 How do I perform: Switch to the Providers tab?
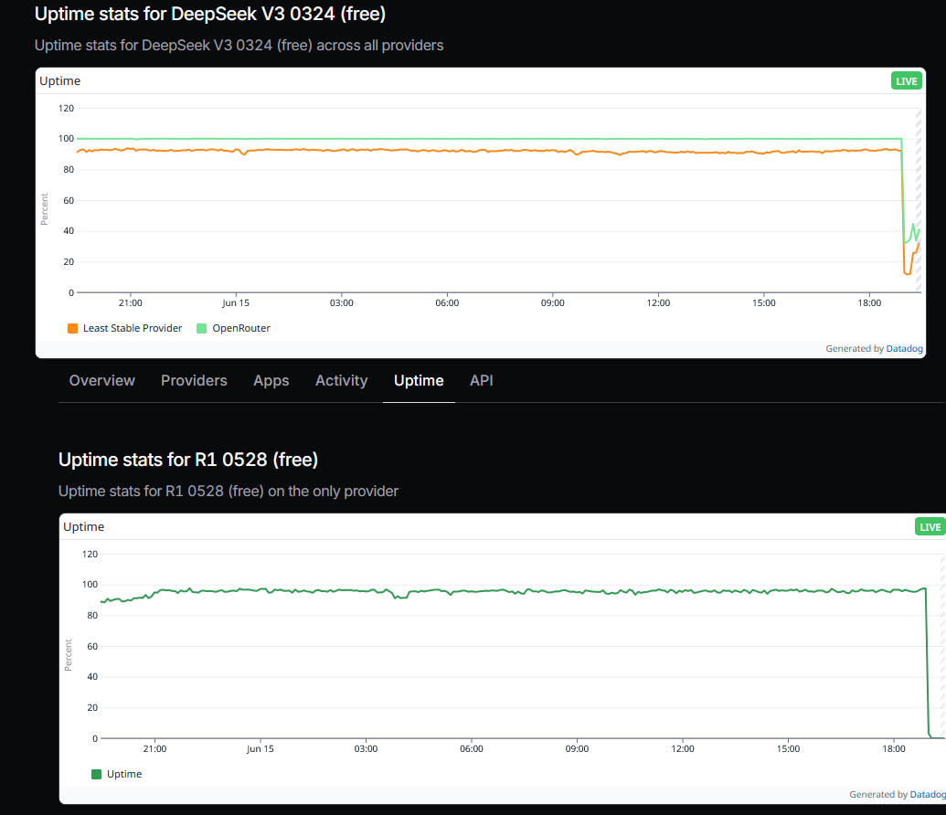pyautogui.click(x=194, y=381)
